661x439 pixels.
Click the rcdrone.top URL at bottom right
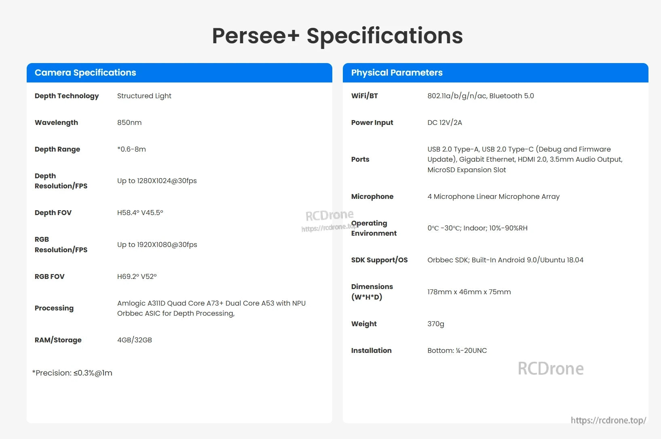pos(608,420)
